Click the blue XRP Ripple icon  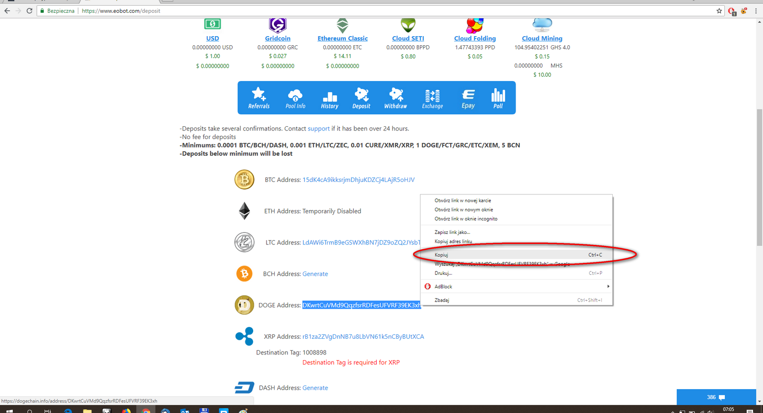tap(245, 336)
